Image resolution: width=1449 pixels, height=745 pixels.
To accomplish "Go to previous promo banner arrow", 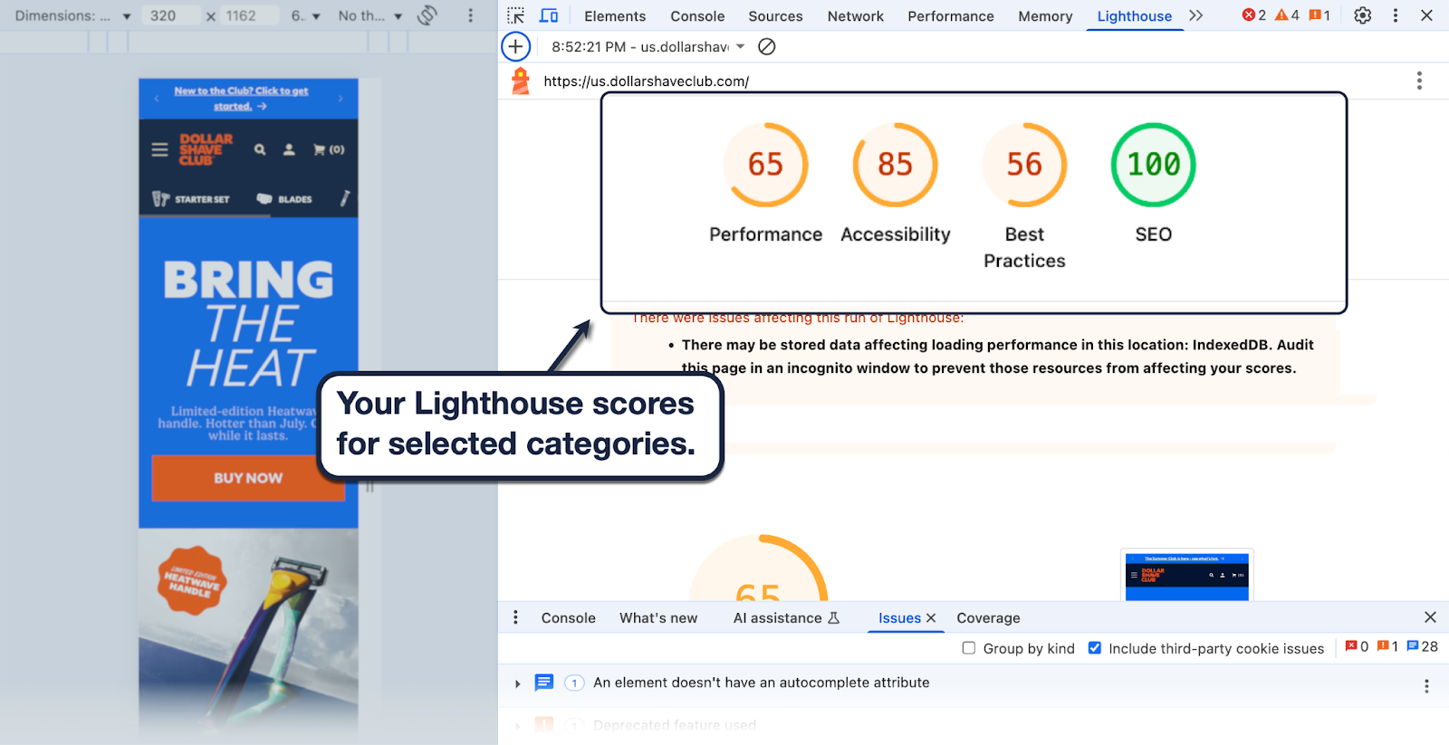I will (x=157, y=99).
